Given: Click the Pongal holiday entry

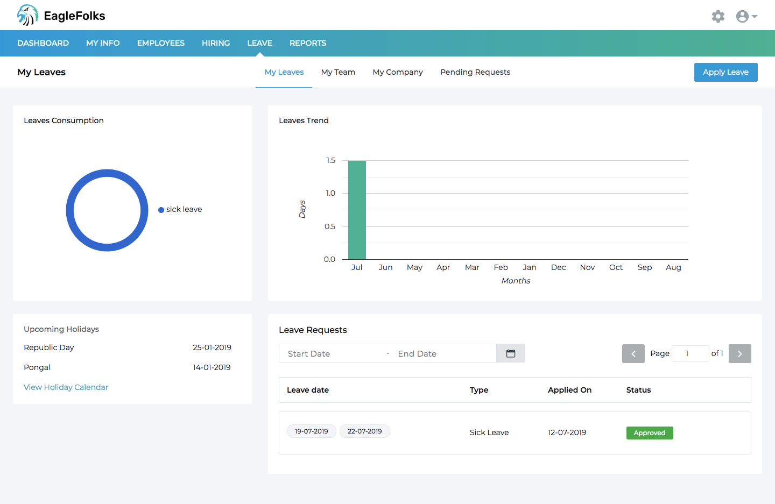Looking at the screenshot, I should pyautogui.click(x=37, y=367).
